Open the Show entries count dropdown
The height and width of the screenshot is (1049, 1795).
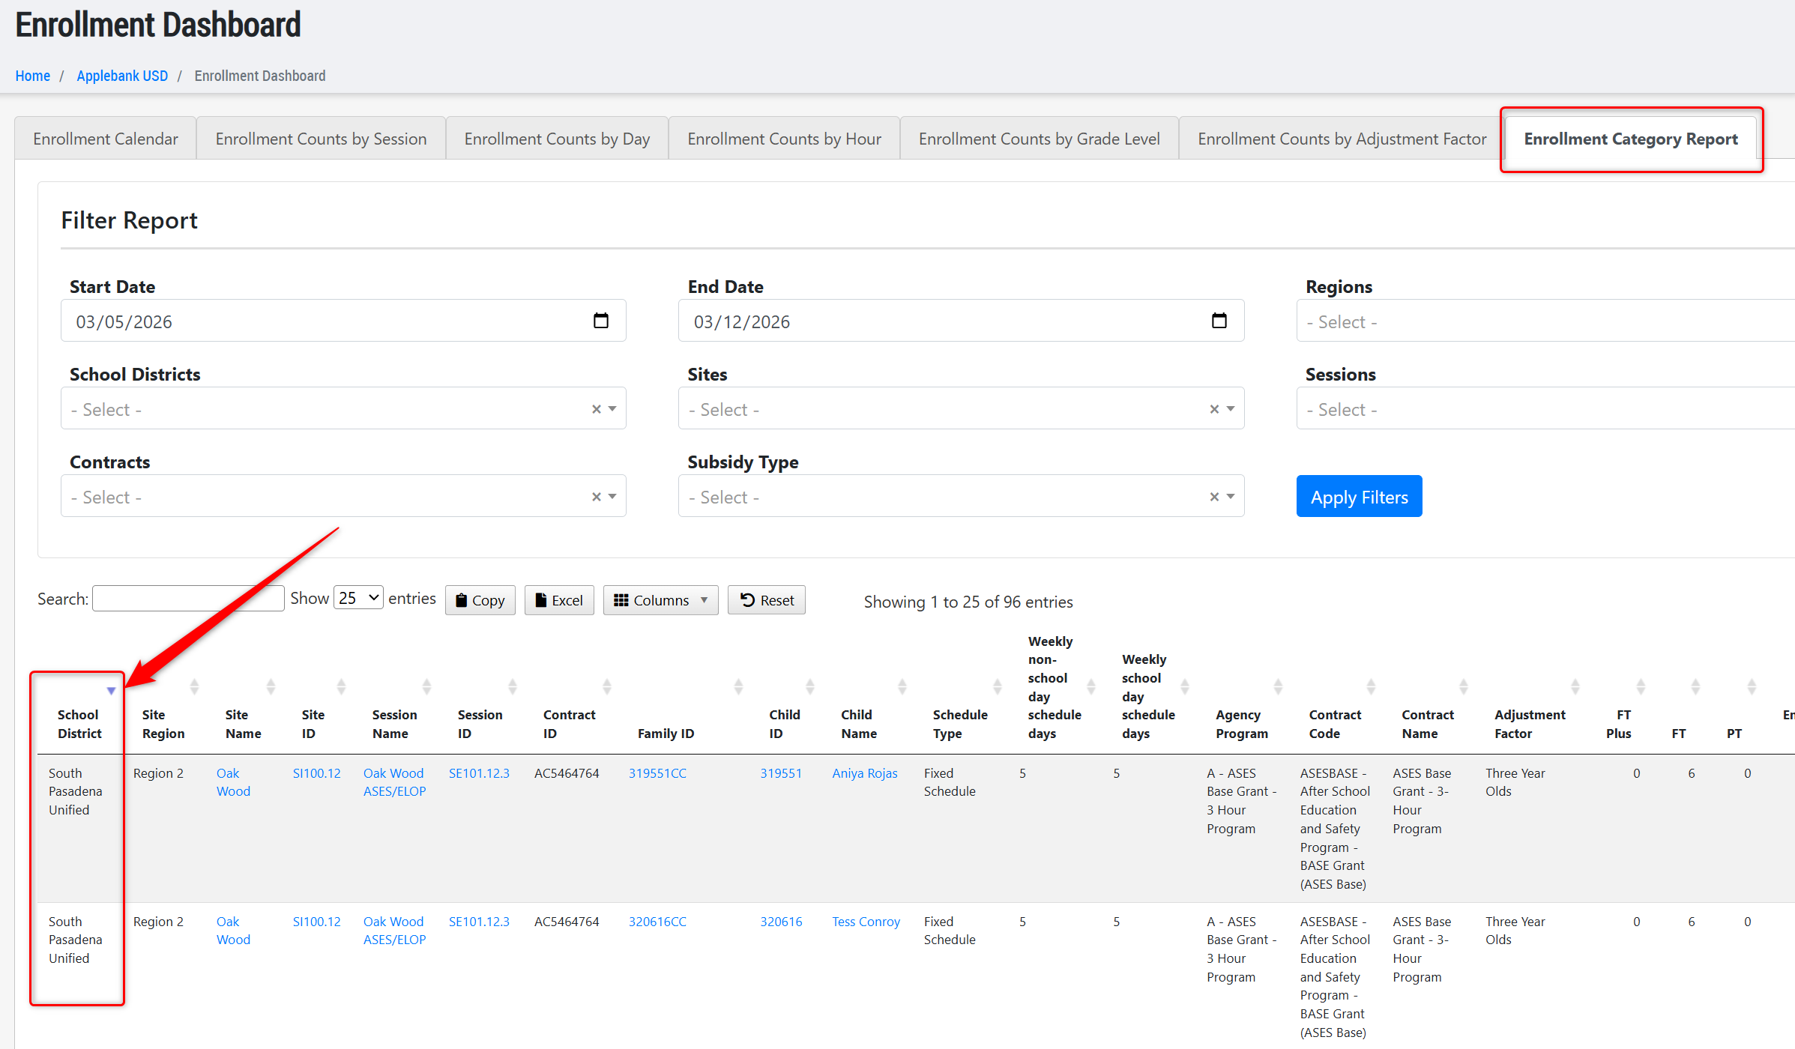point(358,598)
